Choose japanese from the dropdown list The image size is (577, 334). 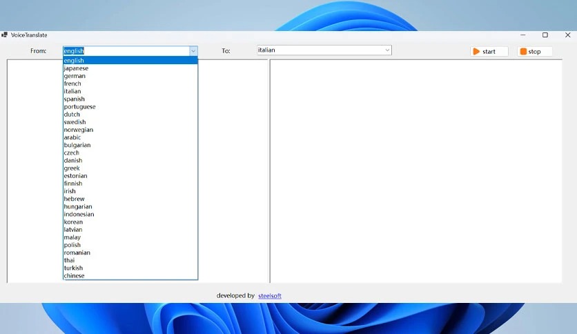130,68
